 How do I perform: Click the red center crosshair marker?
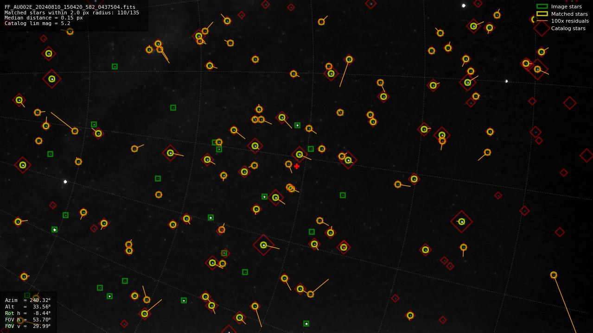pyautogui.click(x=297, y=166)
